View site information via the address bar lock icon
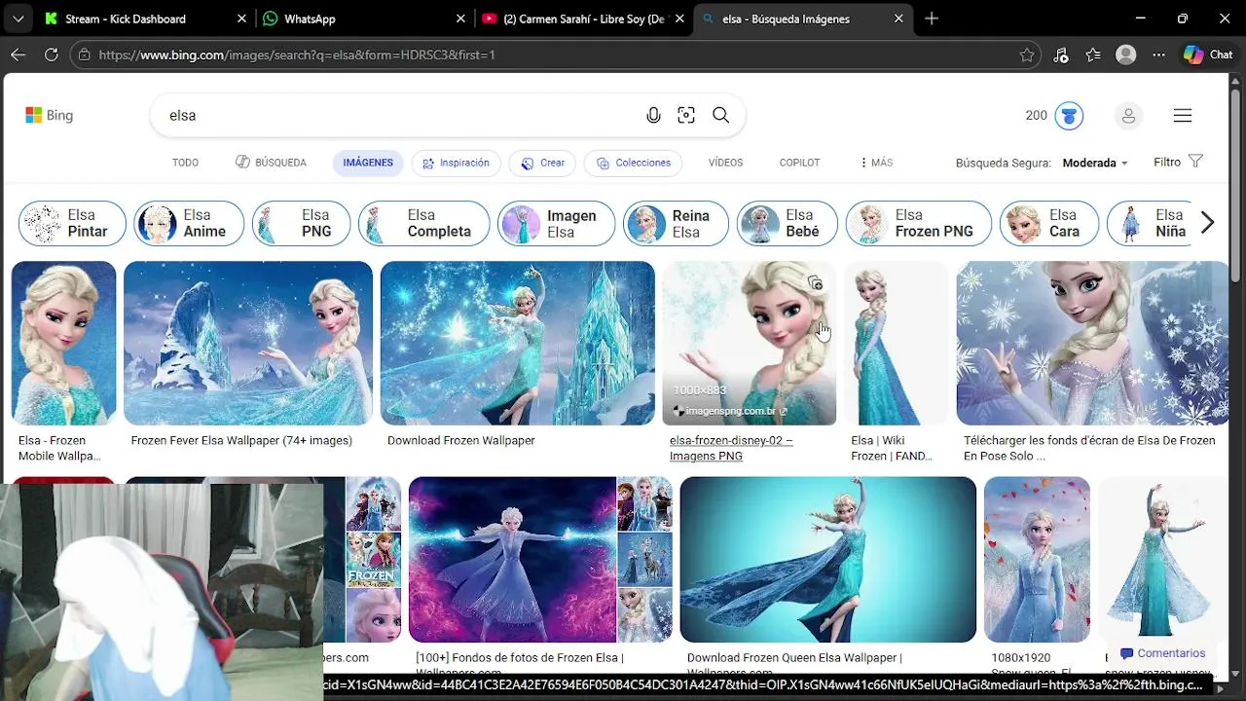The width and height of the screenshot is (1246, 701). click(x=85, y=55)
